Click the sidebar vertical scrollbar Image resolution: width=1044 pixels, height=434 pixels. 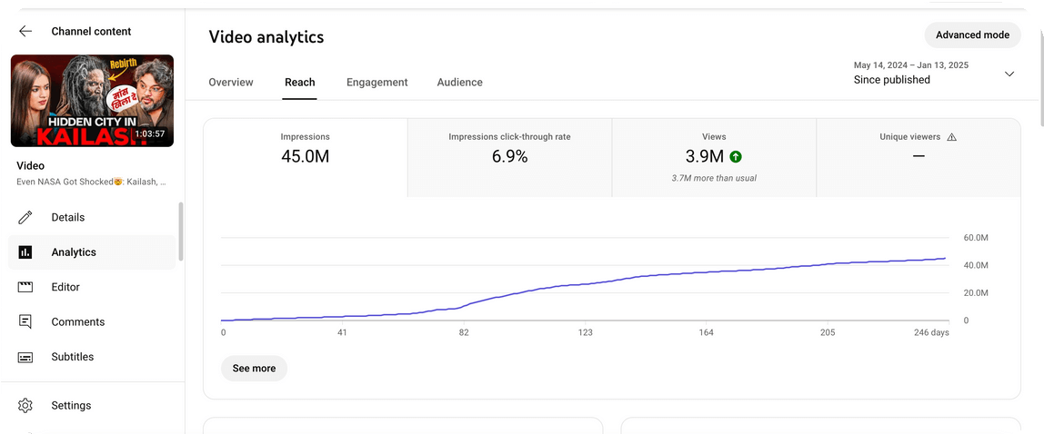(181, 232)
